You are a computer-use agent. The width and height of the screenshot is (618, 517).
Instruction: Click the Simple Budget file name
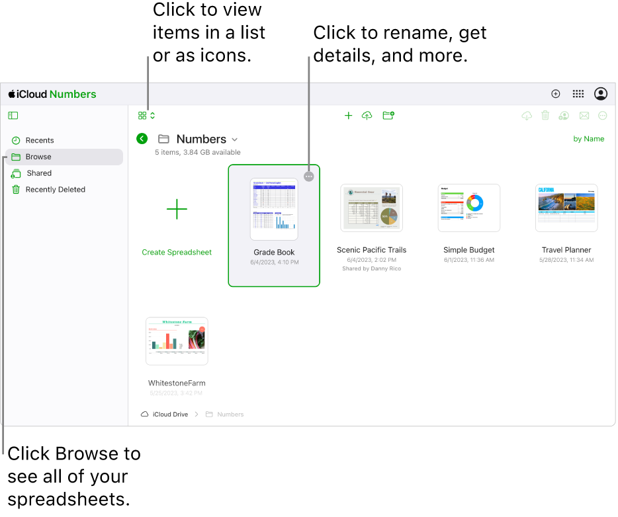click(468, 250)
